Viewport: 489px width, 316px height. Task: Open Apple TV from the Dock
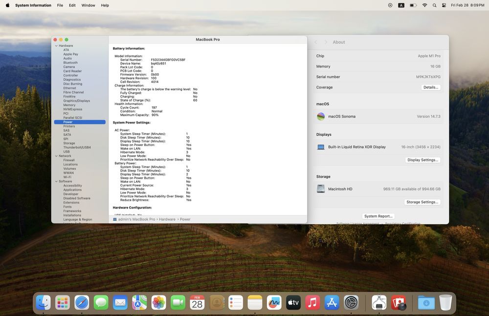pyautogui.click(x=293, y=303)
